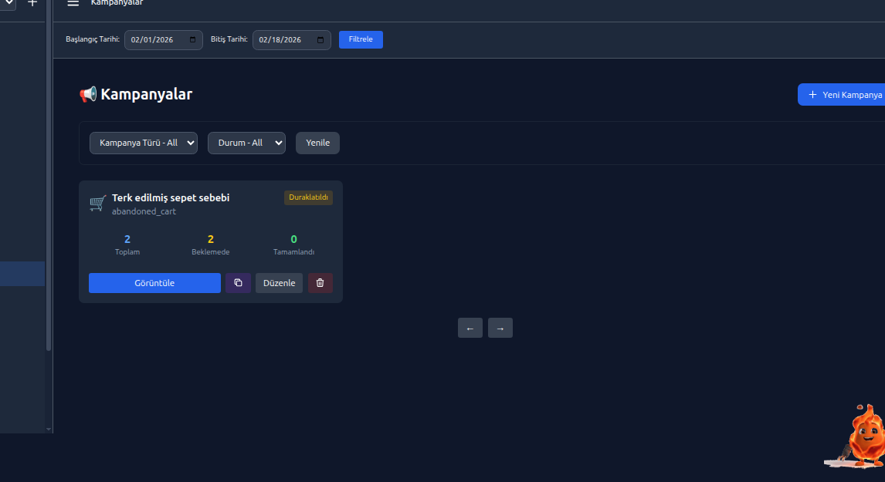Click the megaphone icon beside Kampanyalar heading
The image size is (885, 482).
89,93
